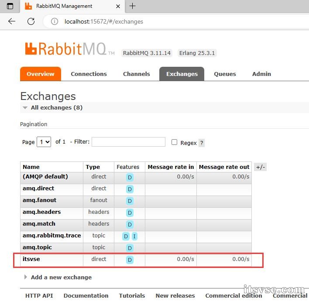The width and height of the screenshot is (309, 302).
Task: Select the Exchanges tab
Action: pyautogui.click(x=182, y=74)
